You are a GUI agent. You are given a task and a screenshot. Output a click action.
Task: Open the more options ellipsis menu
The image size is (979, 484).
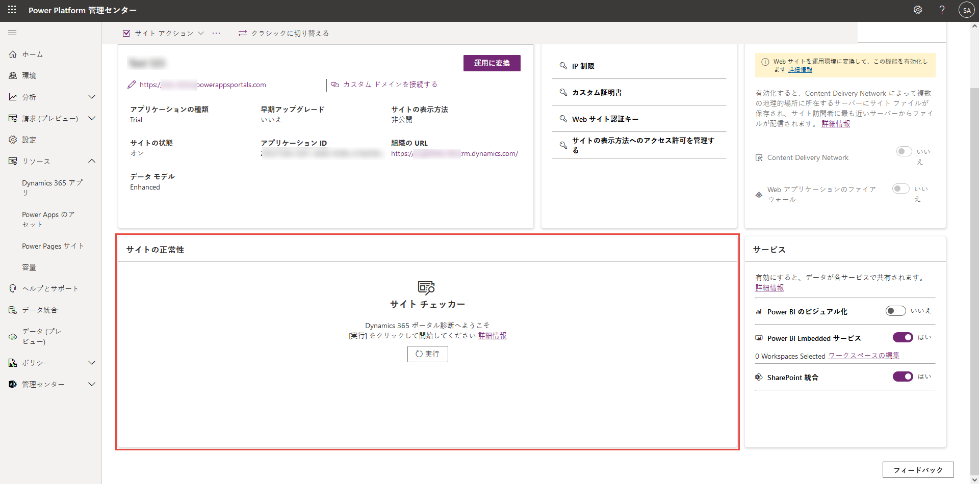click(216, 33)
